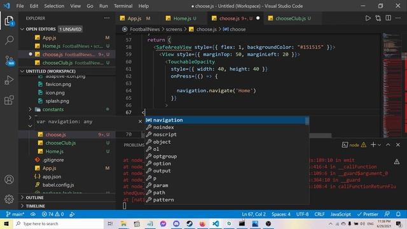The image size is (407, 229).
Task: Open the Extensions view
Action: point(9,100)
